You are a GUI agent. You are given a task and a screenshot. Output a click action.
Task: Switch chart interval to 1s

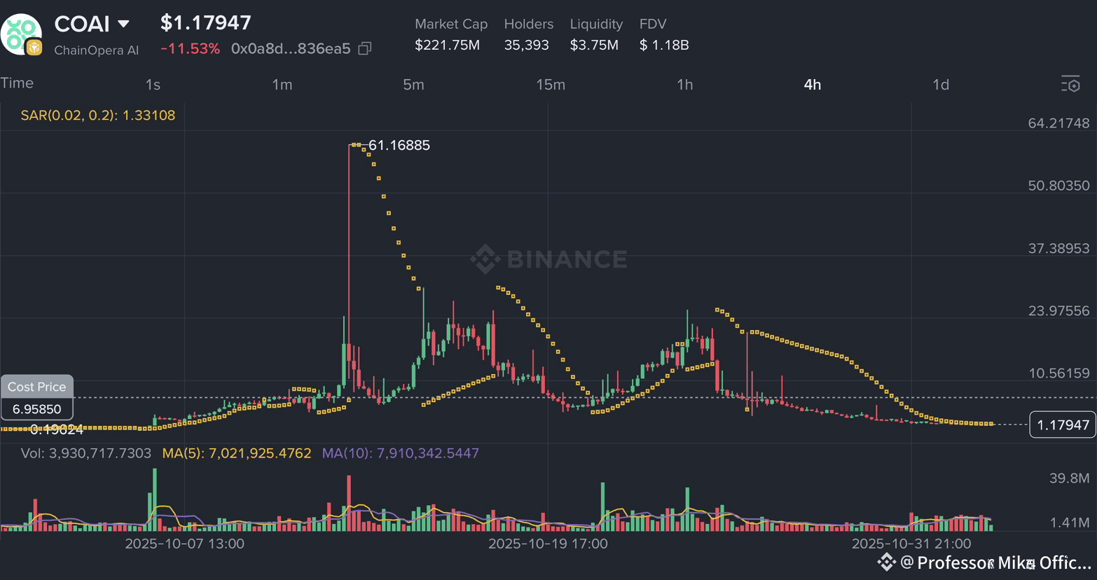point(153,85)
